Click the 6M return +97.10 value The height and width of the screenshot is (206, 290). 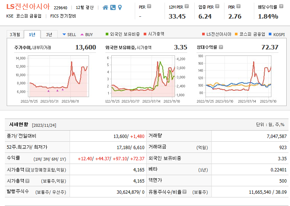coord(120,158)
